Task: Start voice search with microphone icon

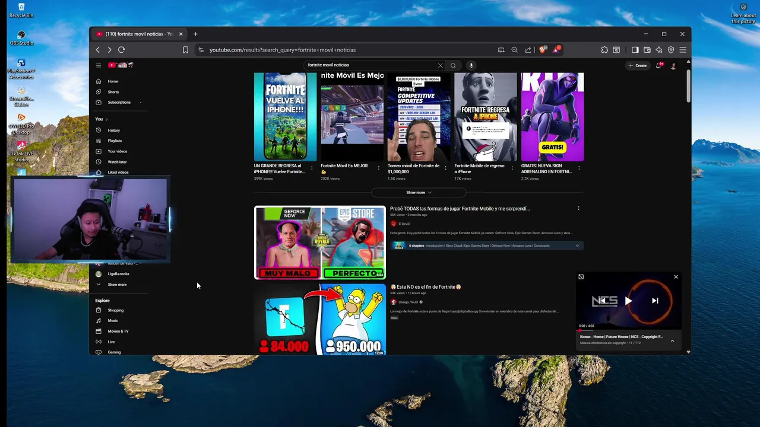Action: click(x=471, y=65)
